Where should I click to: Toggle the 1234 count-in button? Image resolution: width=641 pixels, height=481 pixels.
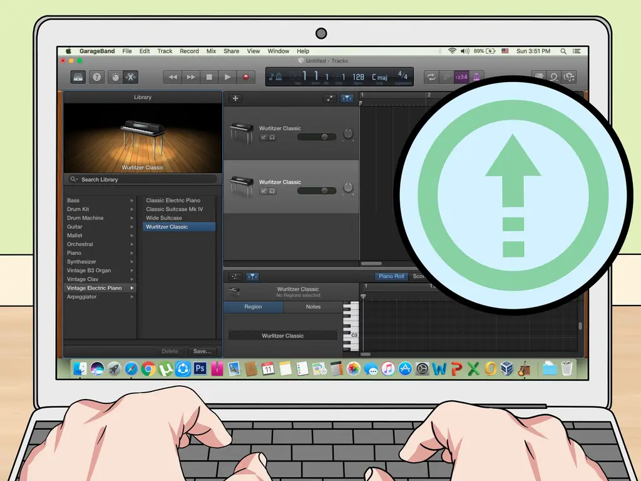461,77
